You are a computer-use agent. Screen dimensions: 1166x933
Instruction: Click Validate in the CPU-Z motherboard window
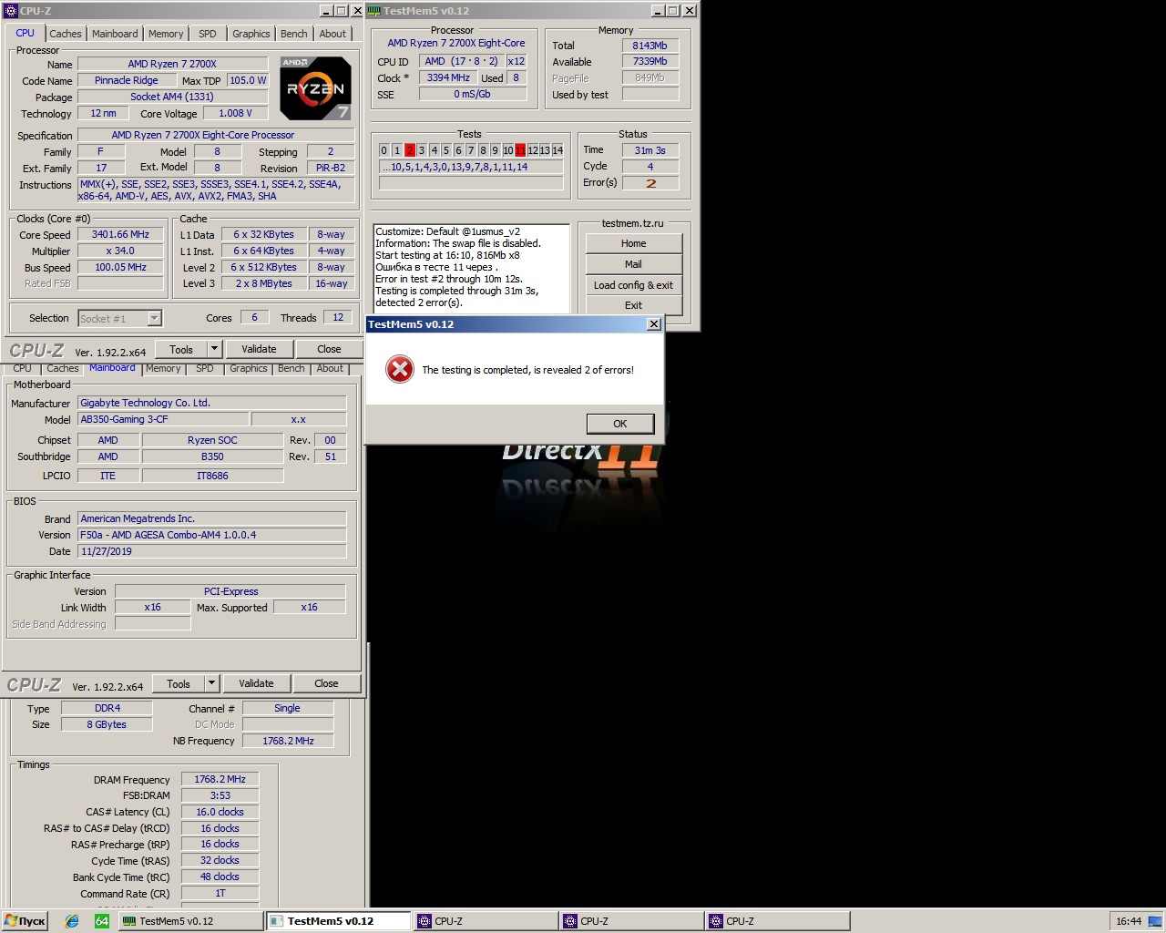256,683
